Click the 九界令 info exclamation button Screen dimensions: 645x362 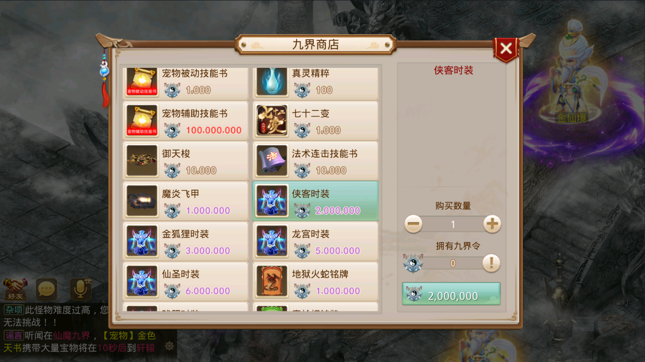491,263
